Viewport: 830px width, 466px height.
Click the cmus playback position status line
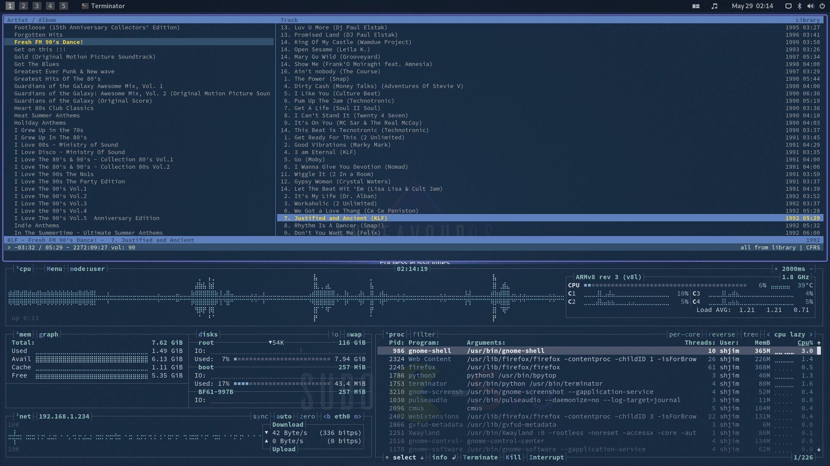(414, 247)
